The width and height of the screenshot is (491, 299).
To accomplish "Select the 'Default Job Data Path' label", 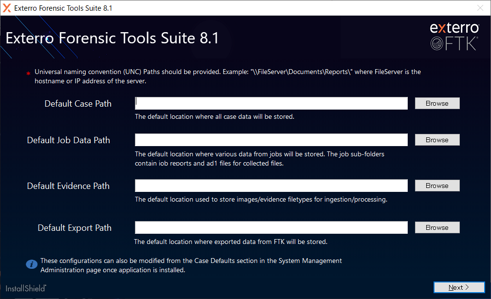I will click(x=69, y=140).
